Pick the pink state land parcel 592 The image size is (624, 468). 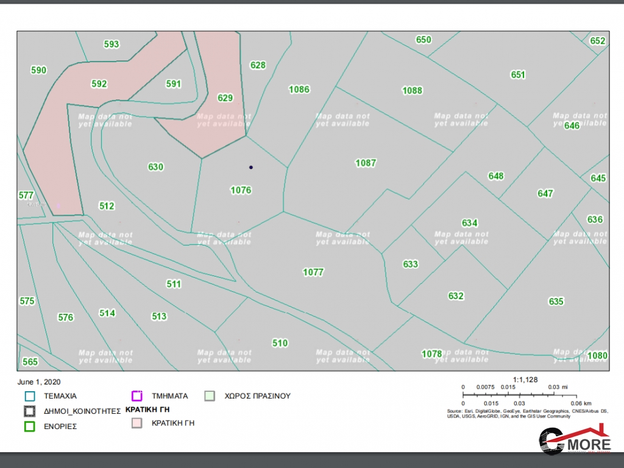coord(99,84)
